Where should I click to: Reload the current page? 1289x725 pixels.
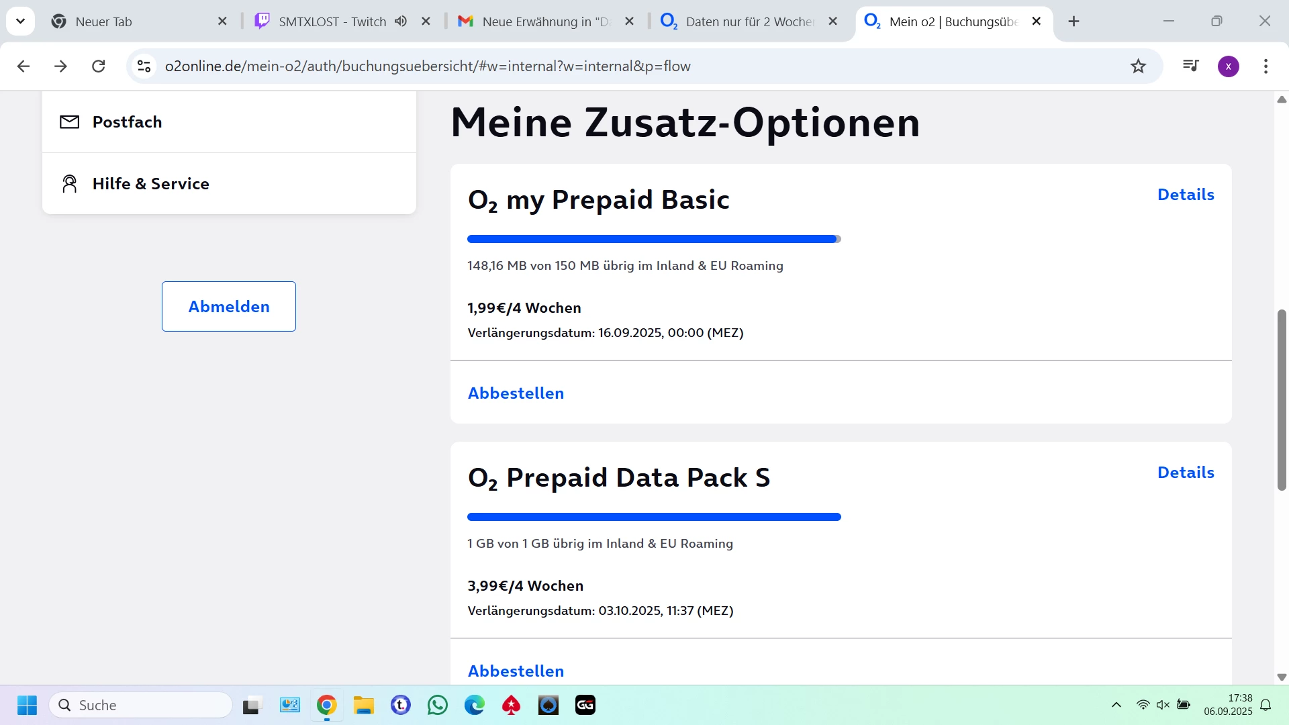tap(99, 66)
